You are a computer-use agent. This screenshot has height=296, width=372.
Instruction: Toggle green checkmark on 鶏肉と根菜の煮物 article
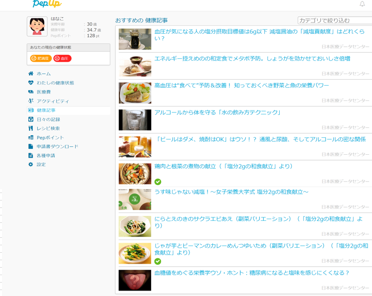(x=158, y=182)
